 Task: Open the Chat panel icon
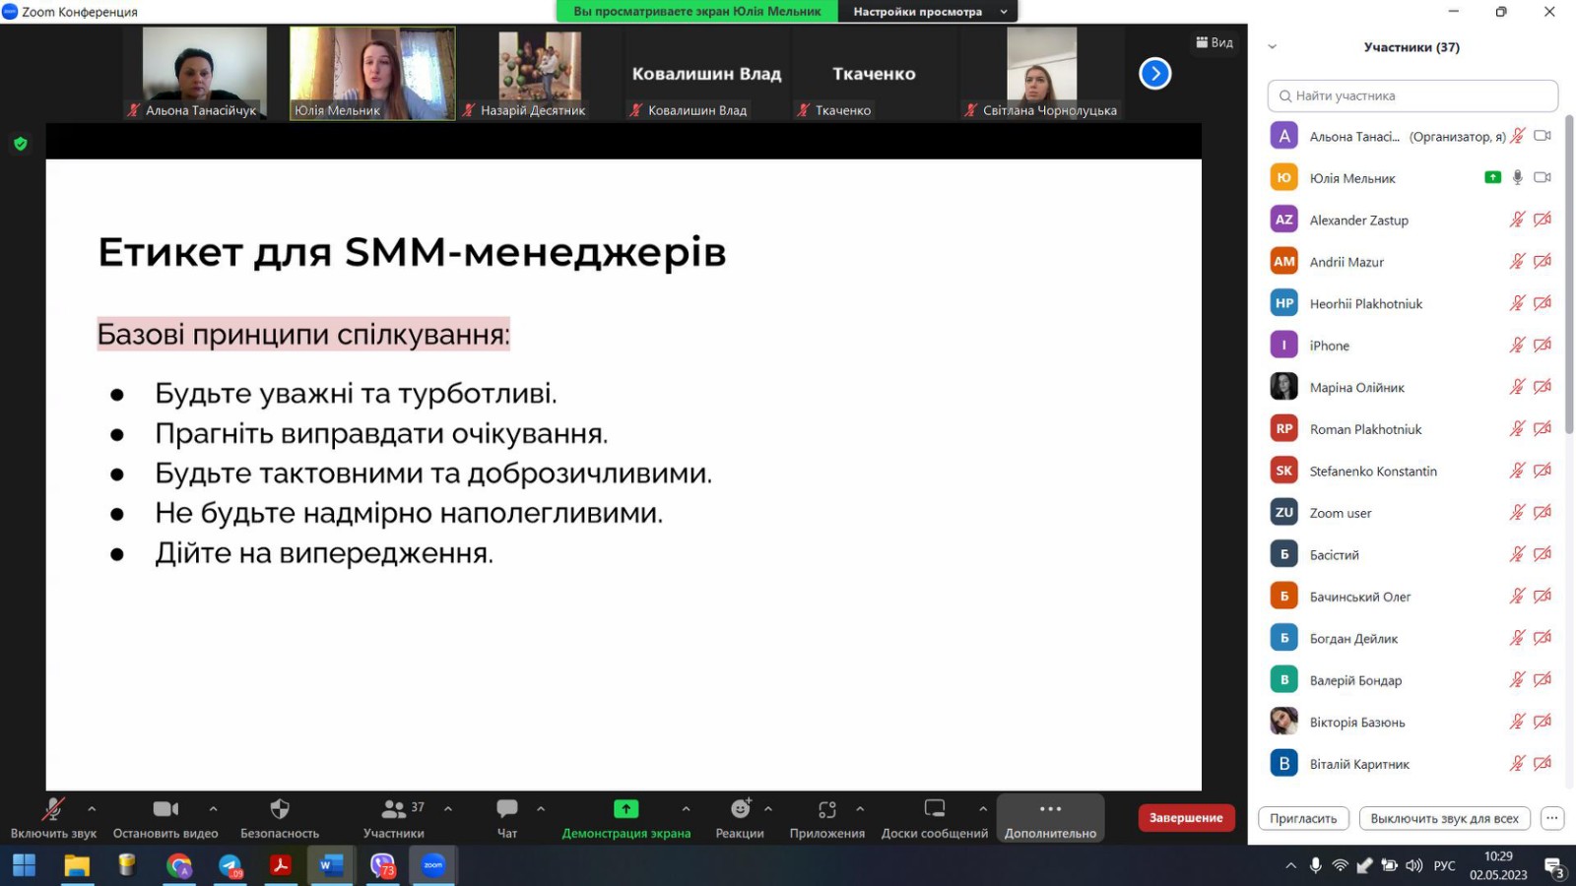(x=507, y=809)
